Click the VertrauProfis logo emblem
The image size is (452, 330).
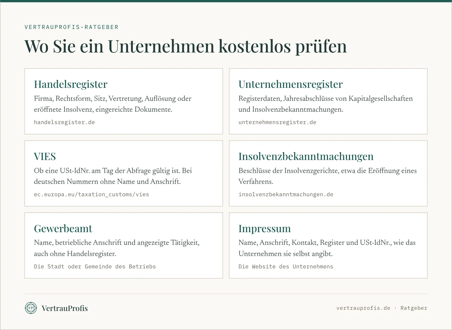click(31, 308)
